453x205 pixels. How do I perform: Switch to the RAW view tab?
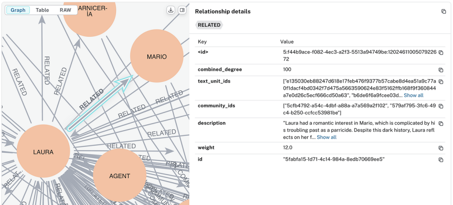65,10
